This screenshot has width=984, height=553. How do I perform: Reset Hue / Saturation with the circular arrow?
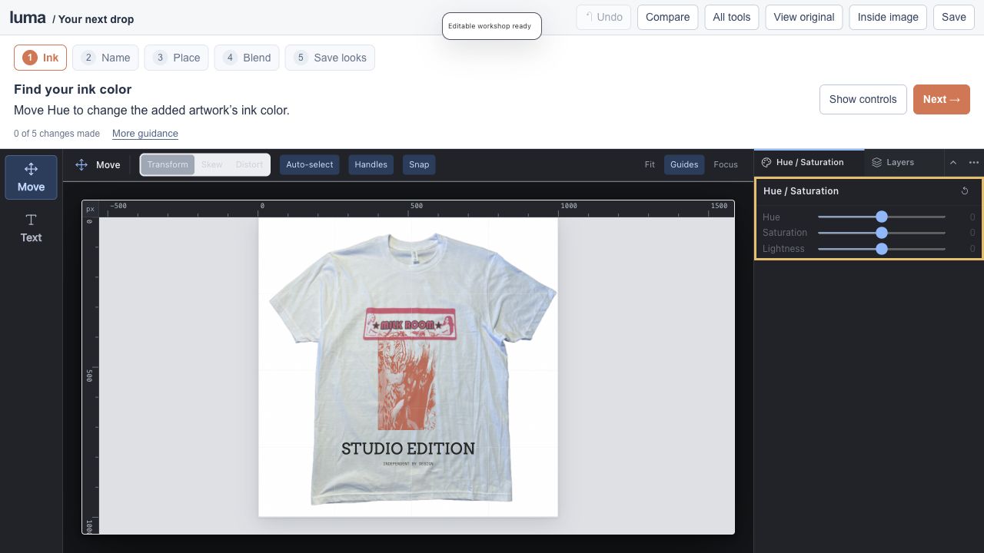(965, 191)
